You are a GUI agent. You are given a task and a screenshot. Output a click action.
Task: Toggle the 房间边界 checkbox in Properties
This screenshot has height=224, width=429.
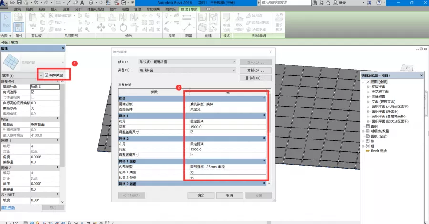coord(33,92)
